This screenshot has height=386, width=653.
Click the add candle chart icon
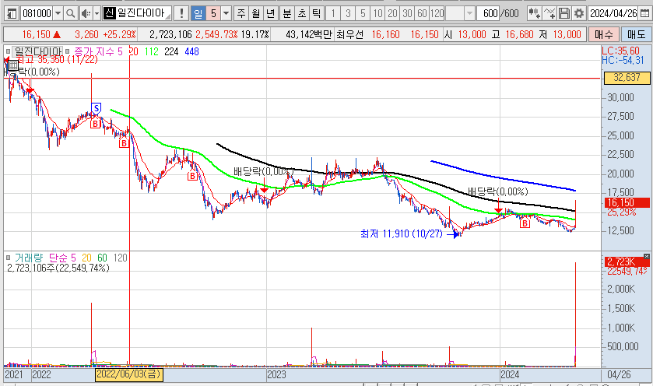[x=535, y=14]
